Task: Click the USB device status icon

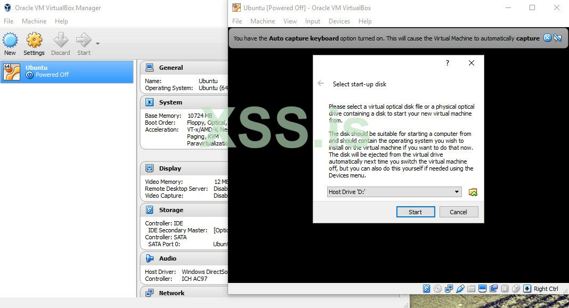Action: pos(460,289)
